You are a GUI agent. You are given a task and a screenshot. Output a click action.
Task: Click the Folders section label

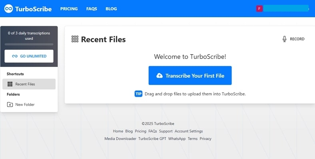pyautogui.click(x=13, y=94)
